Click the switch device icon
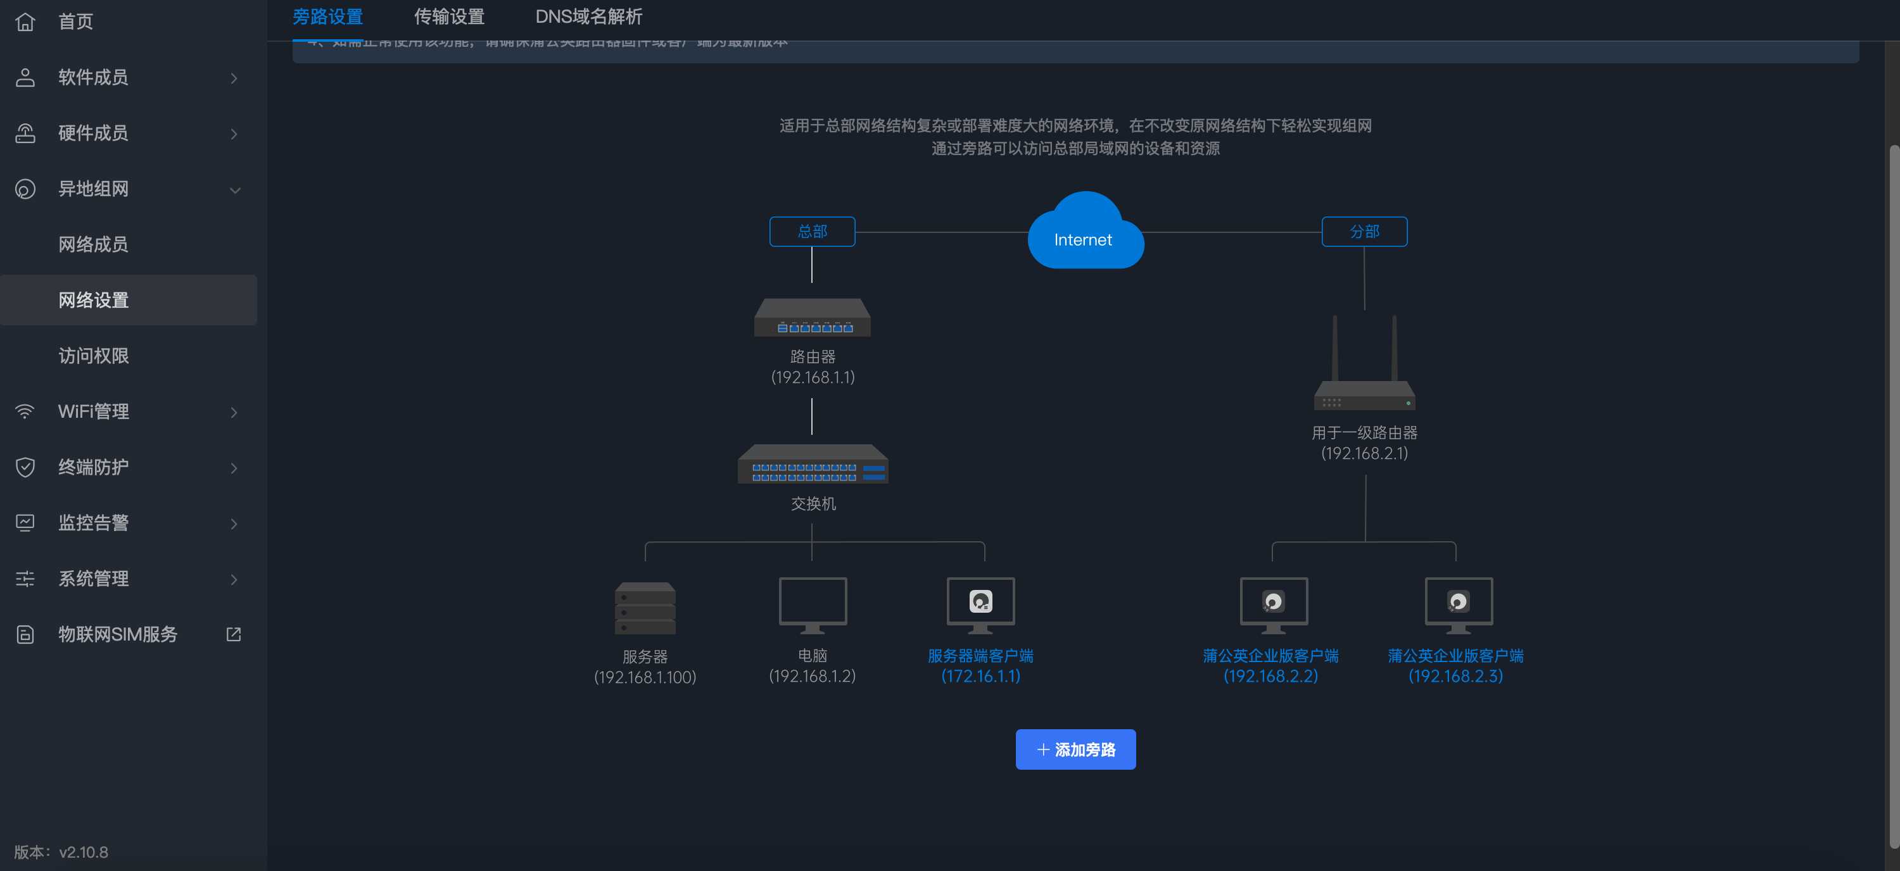The image size is (1900, 871). [813, 464]
